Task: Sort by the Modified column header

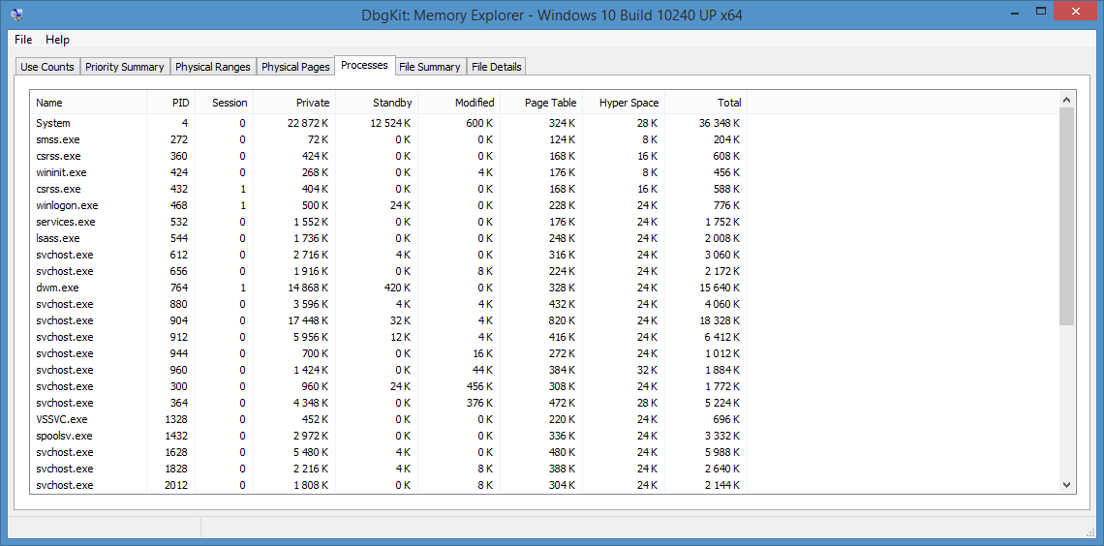Action: pyautogui.click(x=459, y=103)
